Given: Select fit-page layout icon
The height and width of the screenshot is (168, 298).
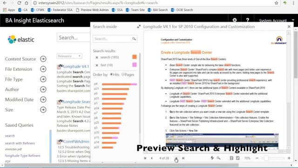Looking at the screenshot, I should [238, 158].
